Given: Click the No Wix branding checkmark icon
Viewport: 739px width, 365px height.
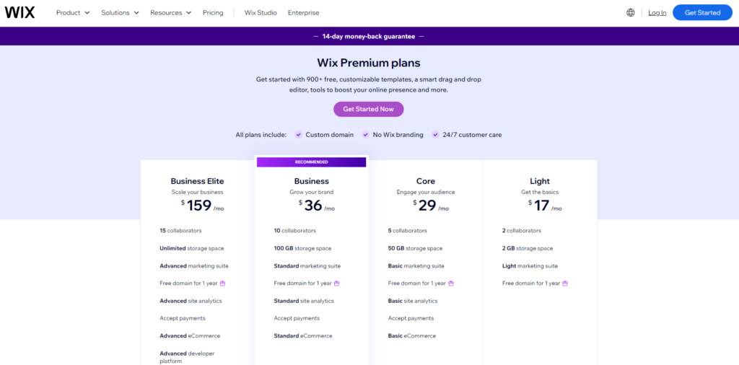Looking at the screenshot, I should tap(365, 135).
